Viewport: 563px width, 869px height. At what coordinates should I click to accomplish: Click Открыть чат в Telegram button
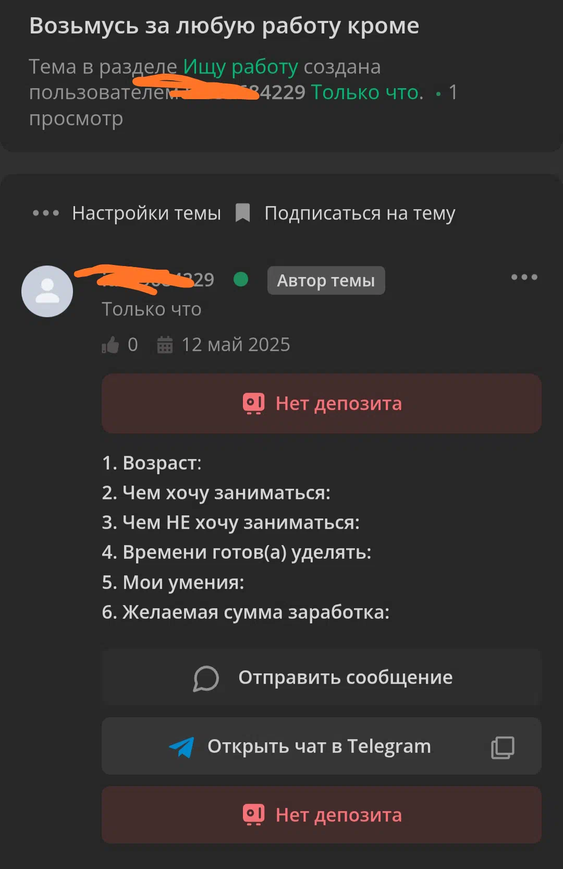[x=322, y=746]
